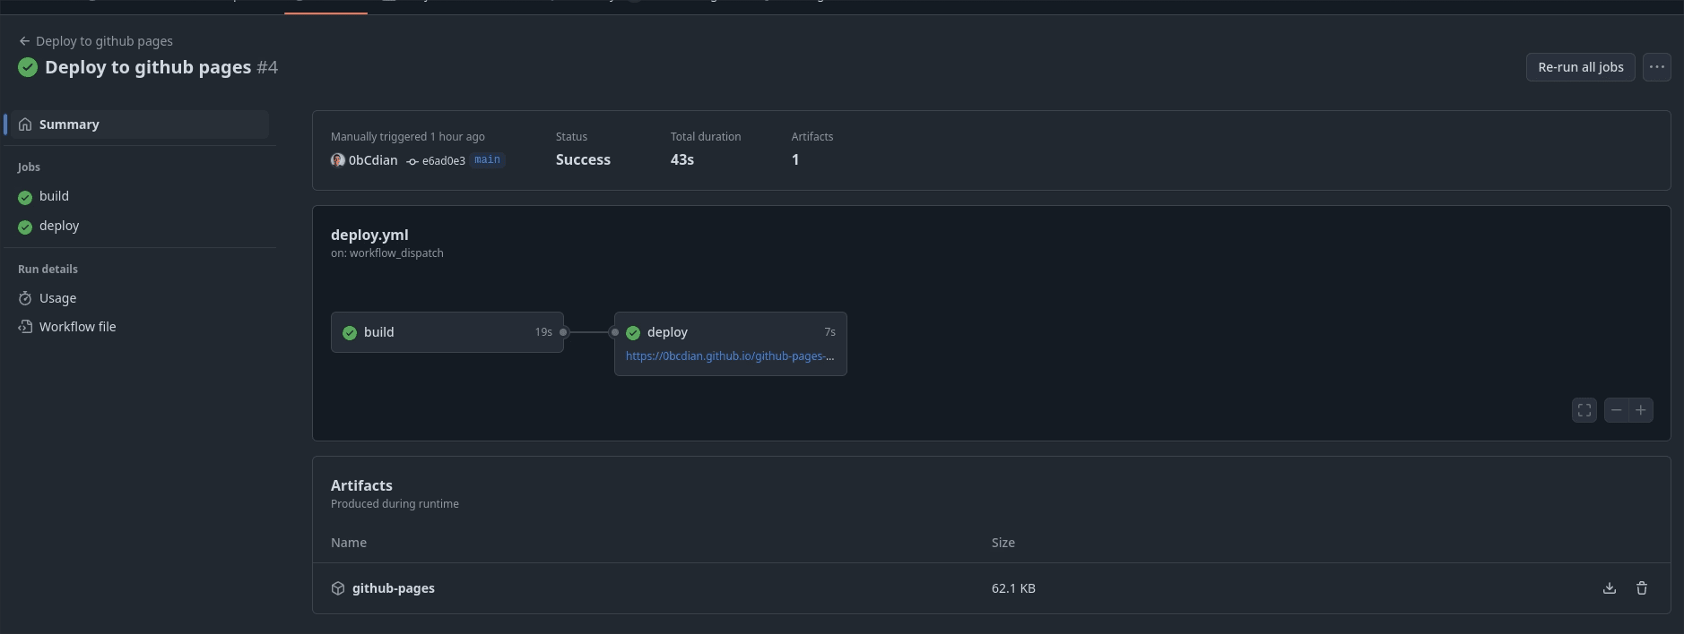Viewport: 1684px width, 634px height.
Task: Click the Size column header
Action: pos(1003,543)
